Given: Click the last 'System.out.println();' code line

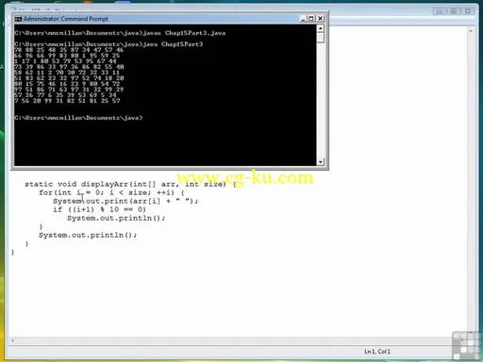Looking at the screenshot, I should pos(88,235).
